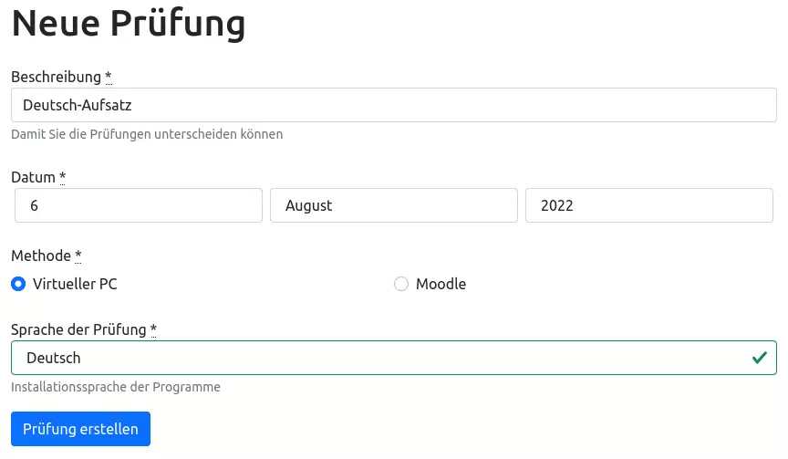Click the Beschreibung field label

click(55, 76)
